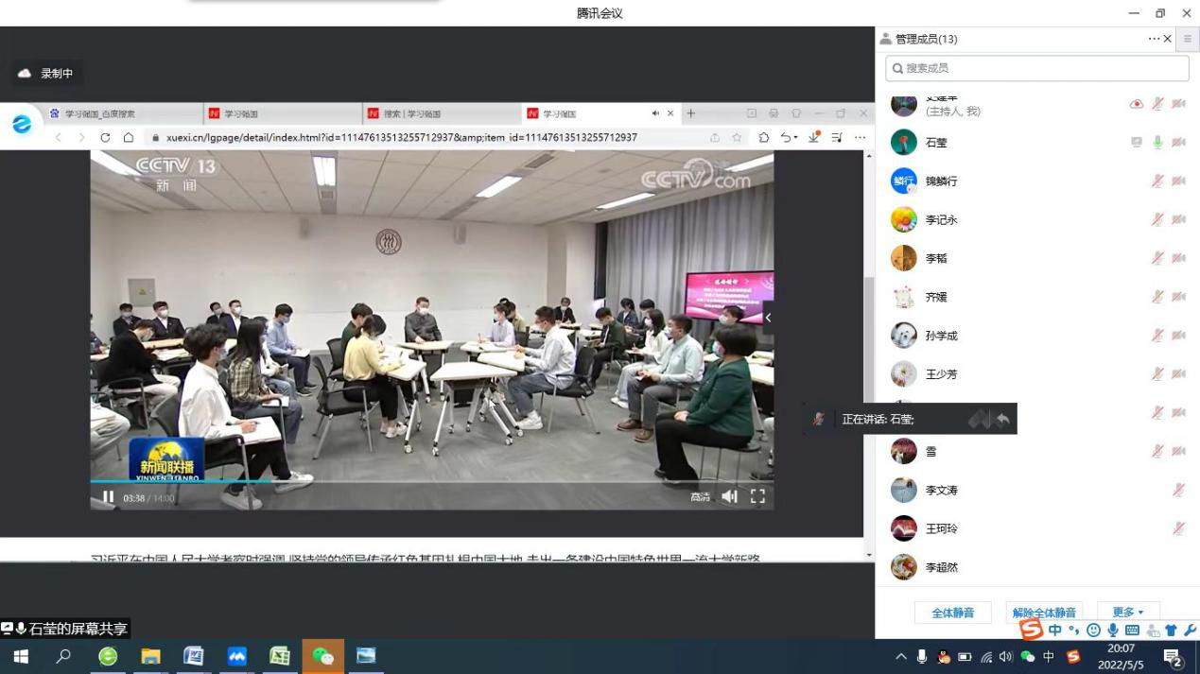Open the three-dot options in members header

tap(1154, 39)
